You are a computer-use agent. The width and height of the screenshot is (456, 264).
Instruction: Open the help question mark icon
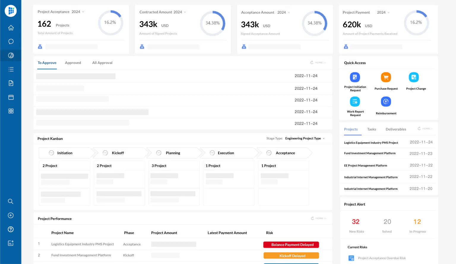[x=11, y=229]
